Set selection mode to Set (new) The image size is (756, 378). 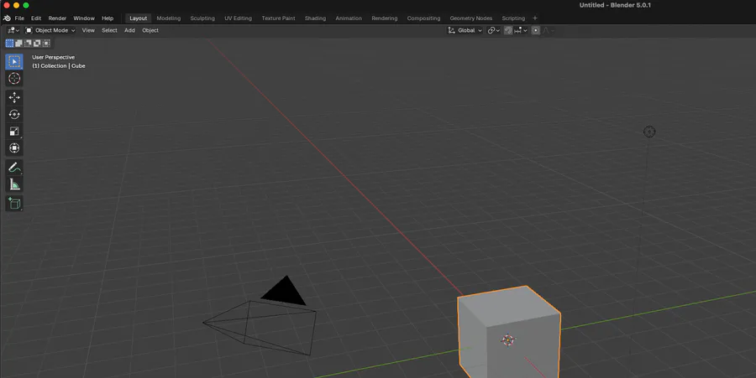pos(9,44)
